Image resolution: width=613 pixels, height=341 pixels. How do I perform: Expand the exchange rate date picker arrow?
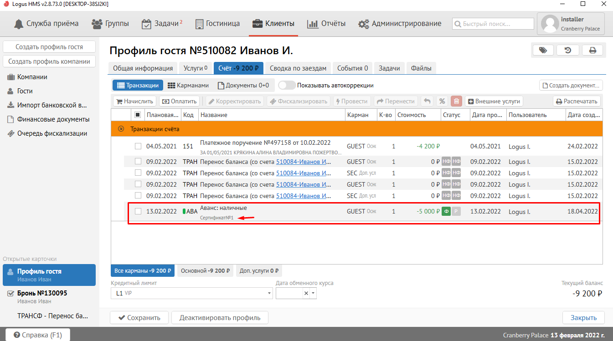[313, 293]
